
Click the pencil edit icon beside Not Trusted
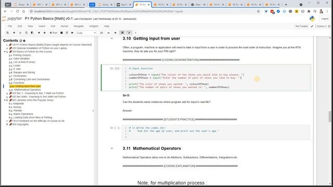[x=312, y=26]
